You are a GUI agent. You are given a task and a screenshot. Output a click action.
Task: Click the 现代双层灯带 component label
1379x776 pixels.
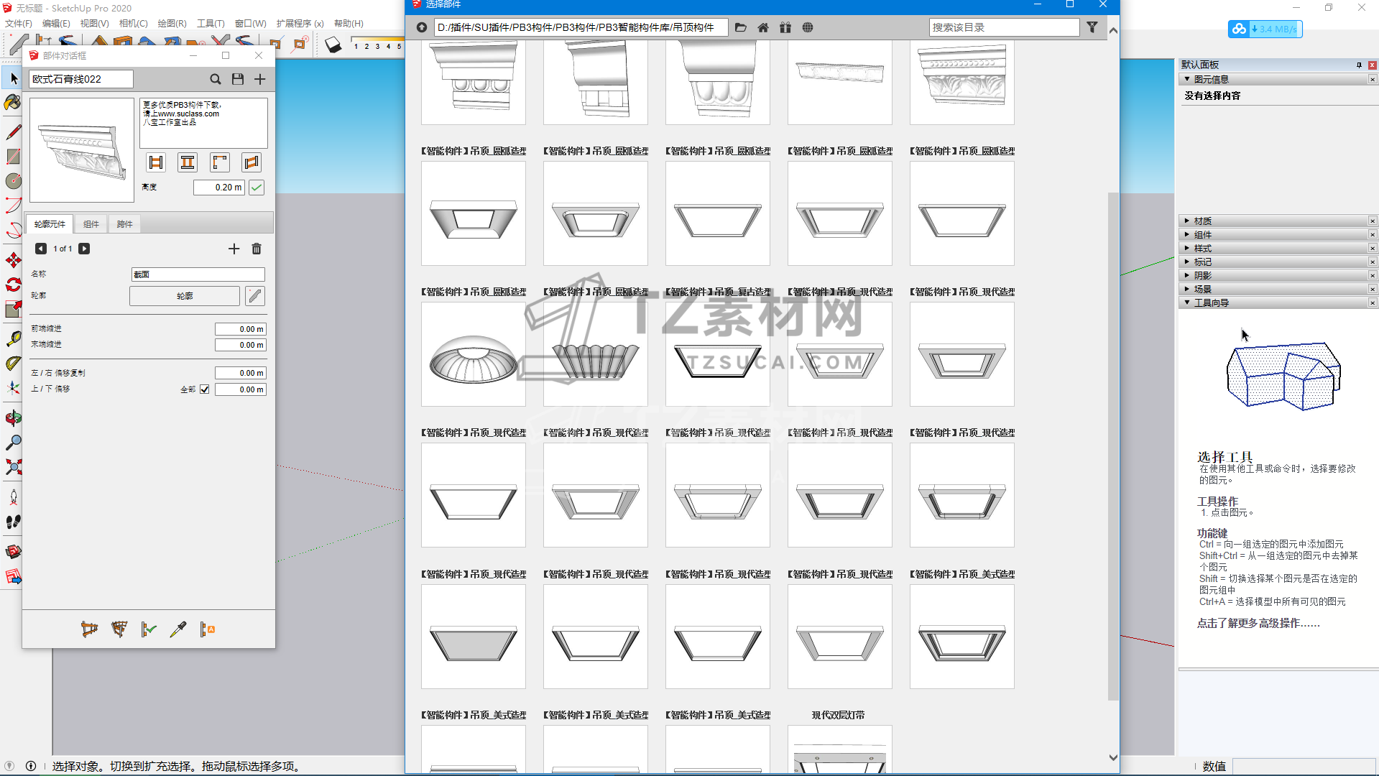coord(838,715)
